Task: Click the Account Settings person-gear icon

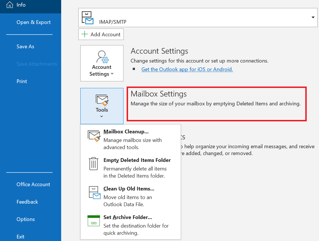Action: pyautogui.click(x=102, y=57)
